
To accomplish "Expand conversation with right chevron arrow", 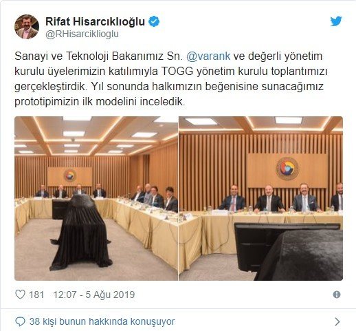I will pos(337,321).
